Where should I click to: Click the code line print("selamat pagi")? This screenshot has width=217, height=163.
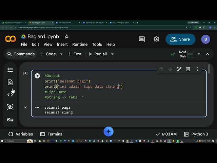click(x=67, y=81)
